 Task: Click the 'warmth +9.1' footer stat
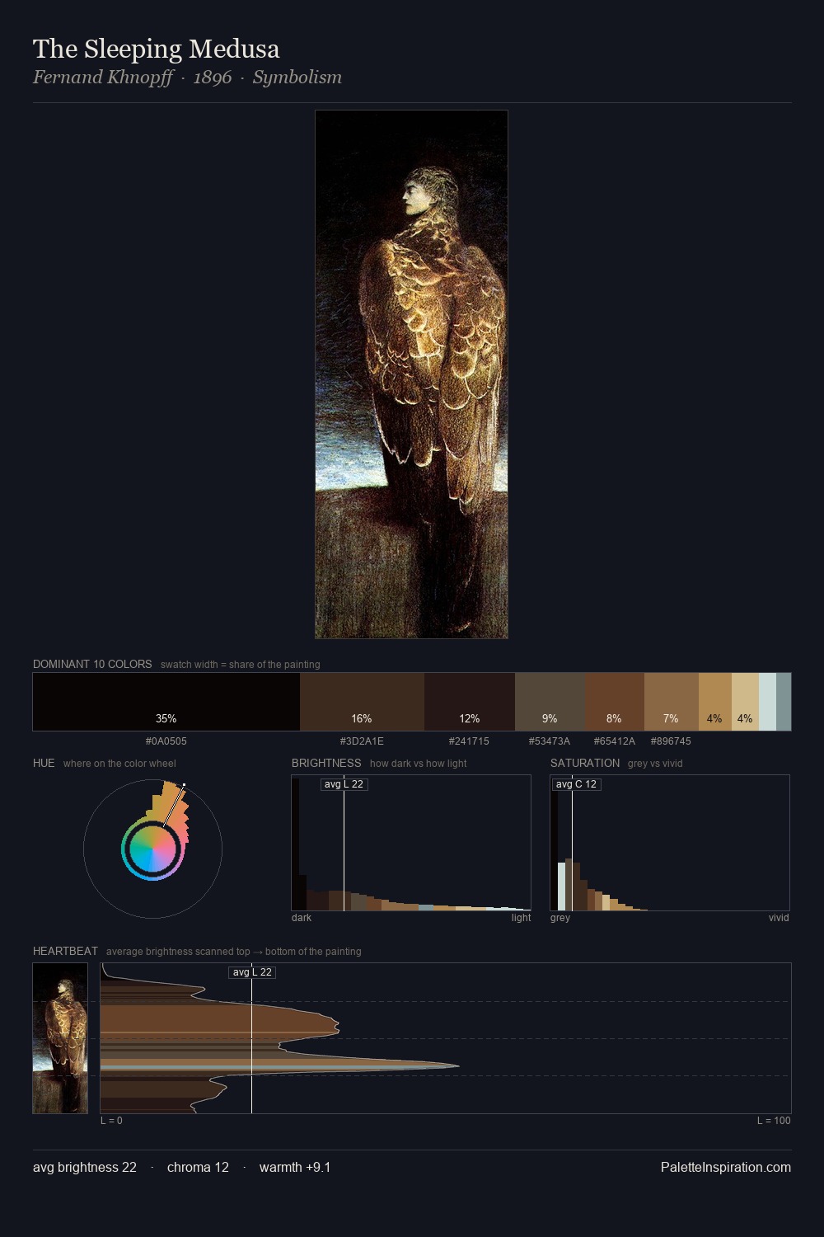point(295,1168)
